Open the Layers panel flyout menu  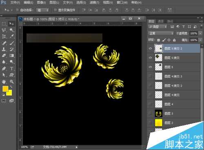click(x=201, y=21)
